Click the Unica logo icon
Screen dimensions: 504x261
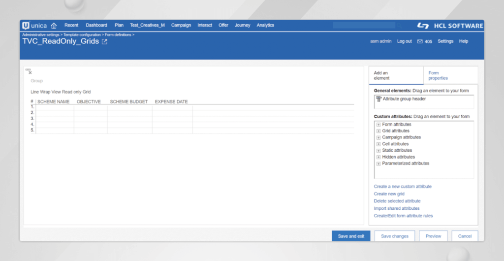26,26
